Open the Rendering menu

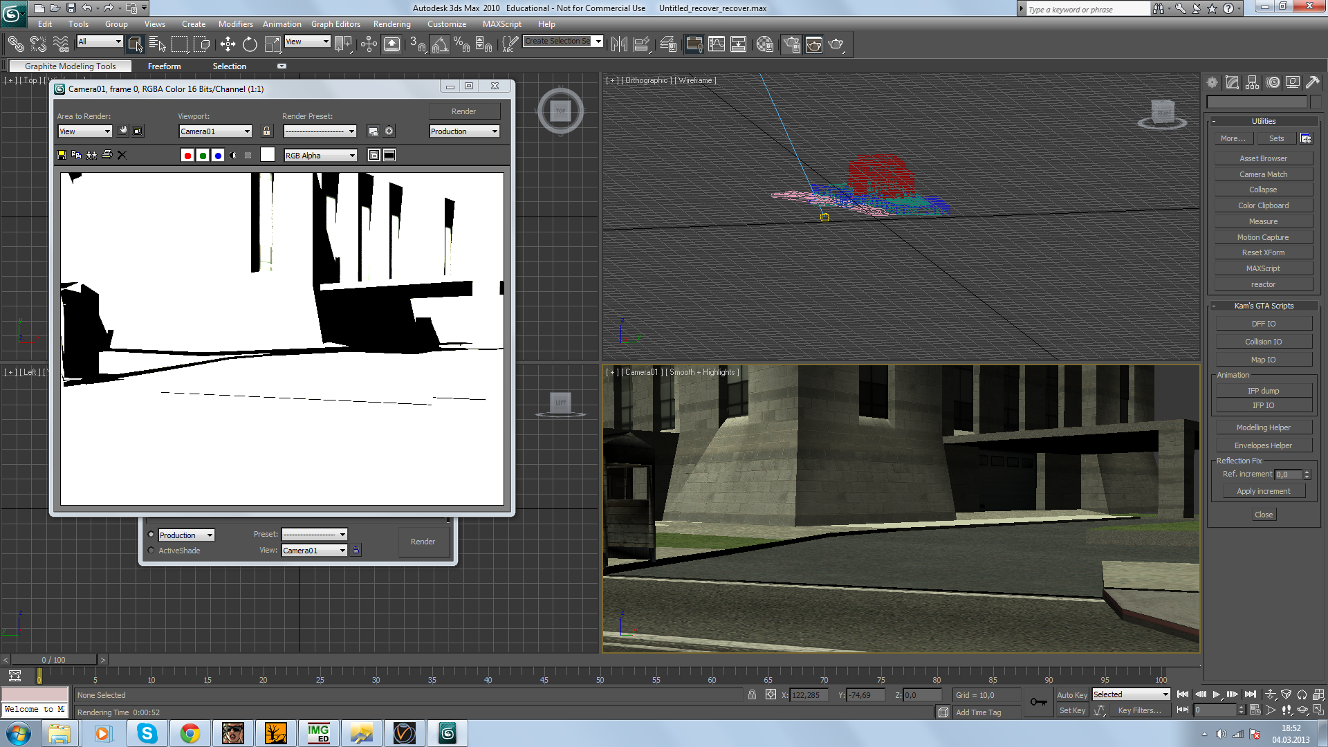pos(391,24)
